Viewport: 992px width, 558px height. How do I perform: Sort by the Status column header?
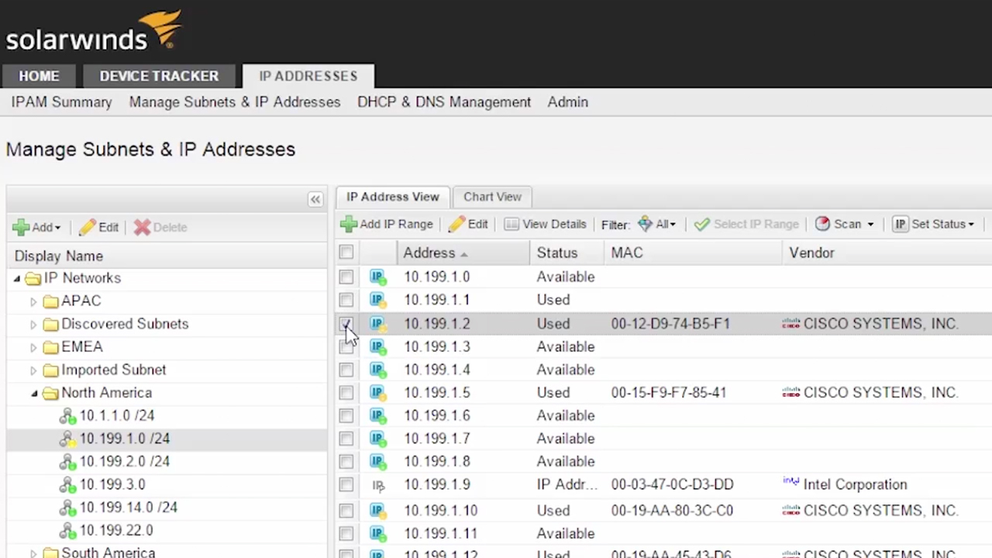[x=567, y=253]
